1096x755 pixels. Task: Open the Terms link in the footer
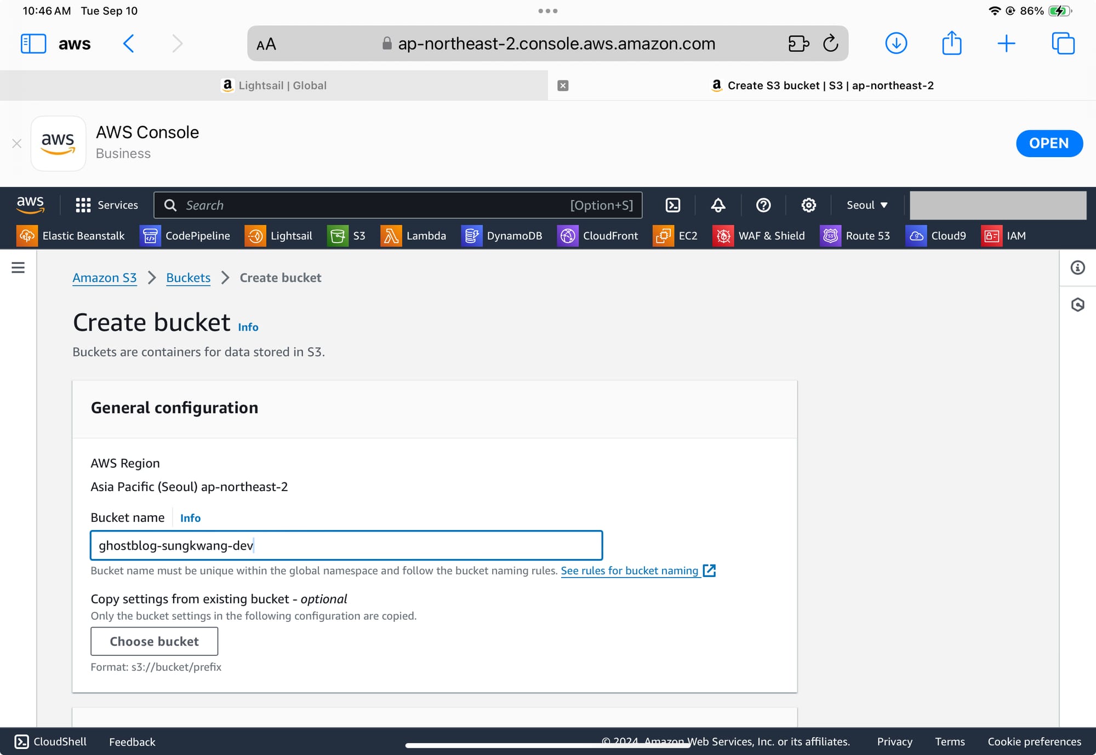tap(950, 742)
